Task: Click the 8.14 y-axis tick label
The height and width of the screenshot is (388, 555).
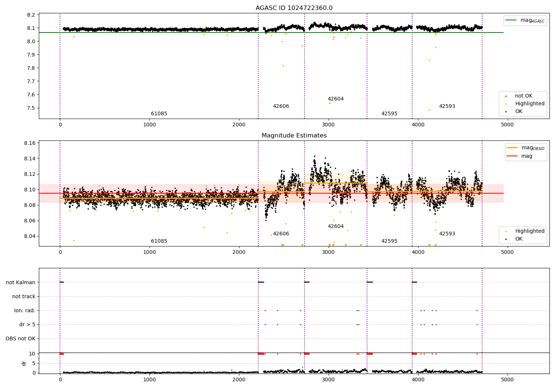Action: (30, 159)
